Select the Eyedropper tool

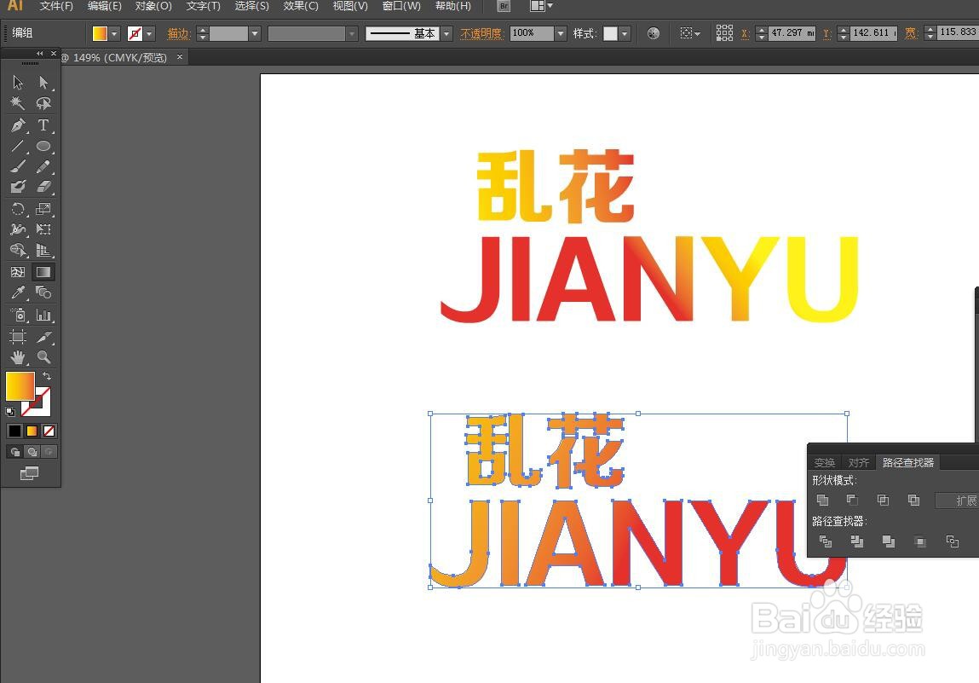(17, 292)
